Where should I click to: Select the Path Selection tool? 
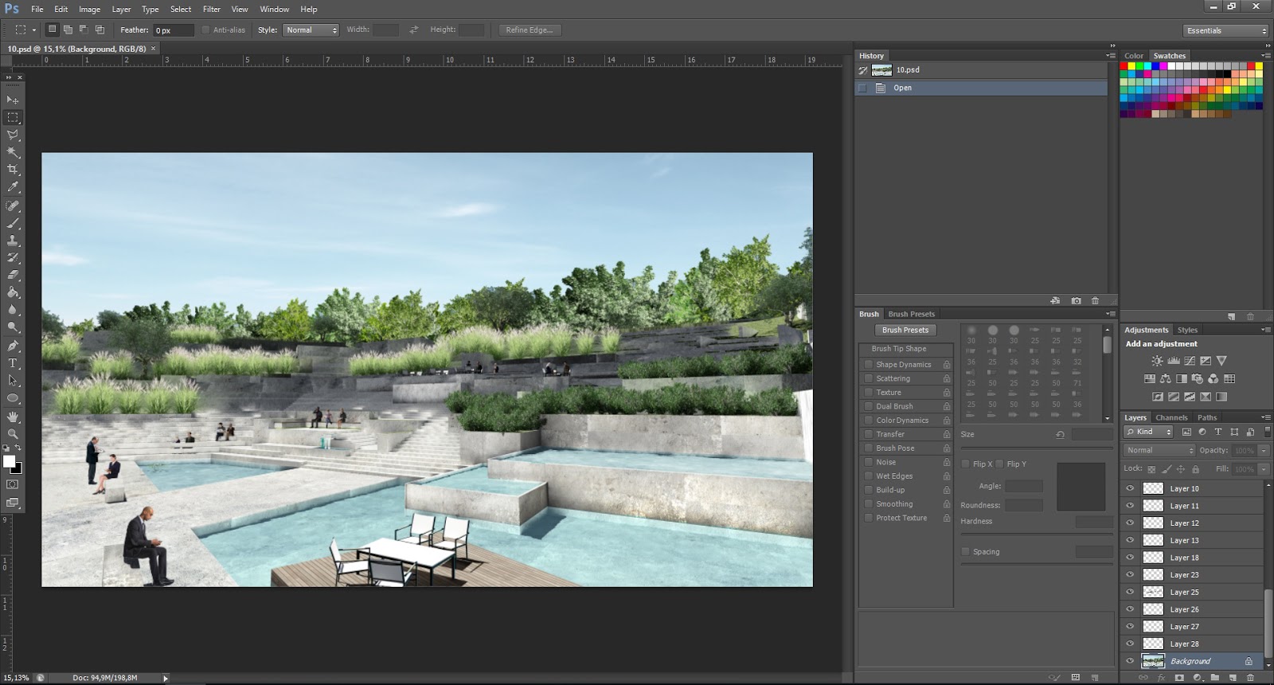[13, 382]
